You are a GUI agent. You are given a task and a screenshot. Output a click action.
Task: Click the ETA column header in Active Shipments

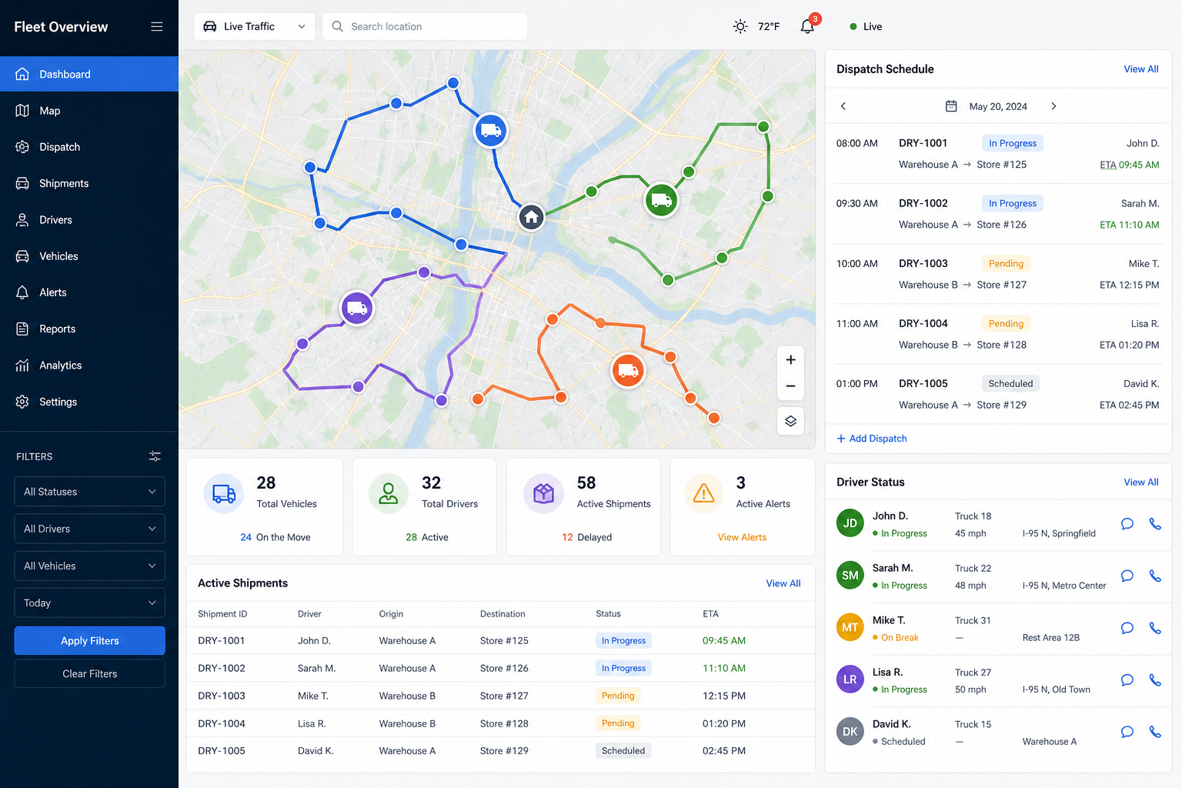[710, 614]
